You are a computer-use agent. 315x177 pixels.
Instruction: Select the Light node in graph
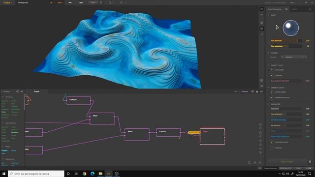tap(212, 137)
